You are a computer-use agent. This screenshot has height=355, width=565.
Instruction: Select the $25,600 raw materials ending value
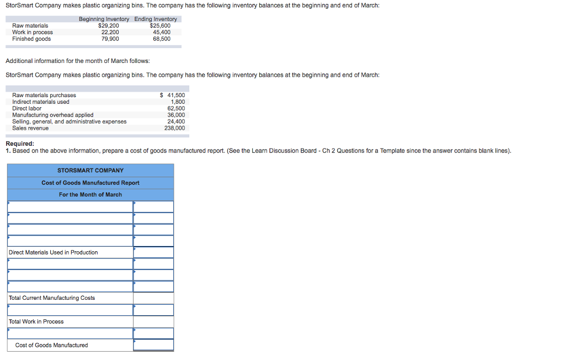(x=161, y=25)
